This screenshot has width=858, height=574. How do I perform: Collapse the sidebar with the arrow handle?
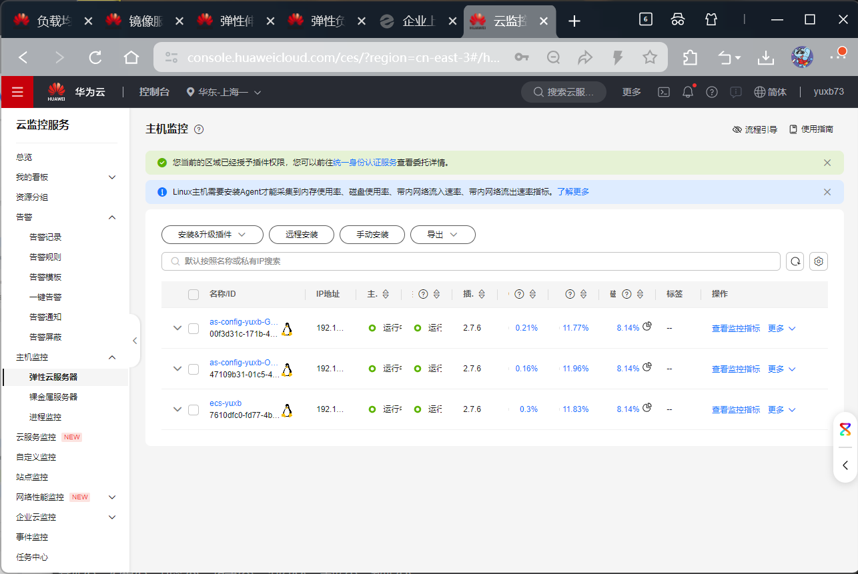coord(135,341)
